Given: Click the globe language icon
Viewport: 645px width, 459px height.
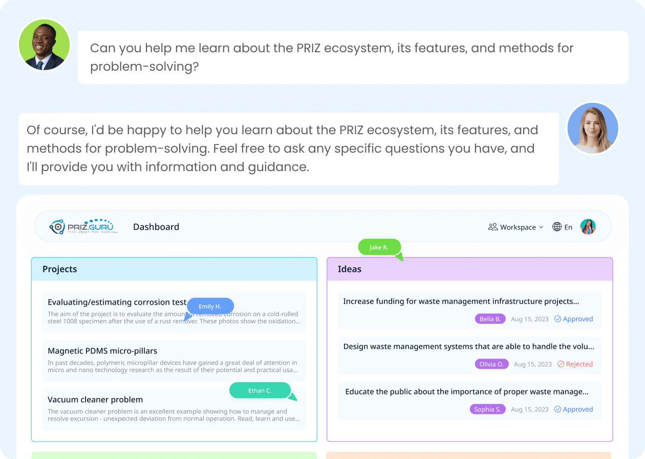Looking at the screenshot, I should click(x=557, y=227).
